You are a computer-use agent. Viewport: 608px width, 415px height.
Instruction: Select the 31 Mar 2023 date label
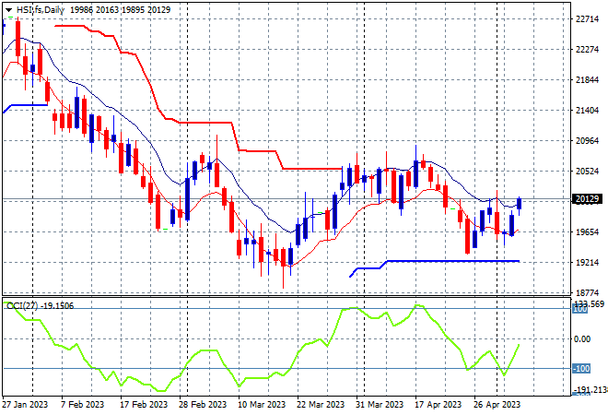(380, 405)
